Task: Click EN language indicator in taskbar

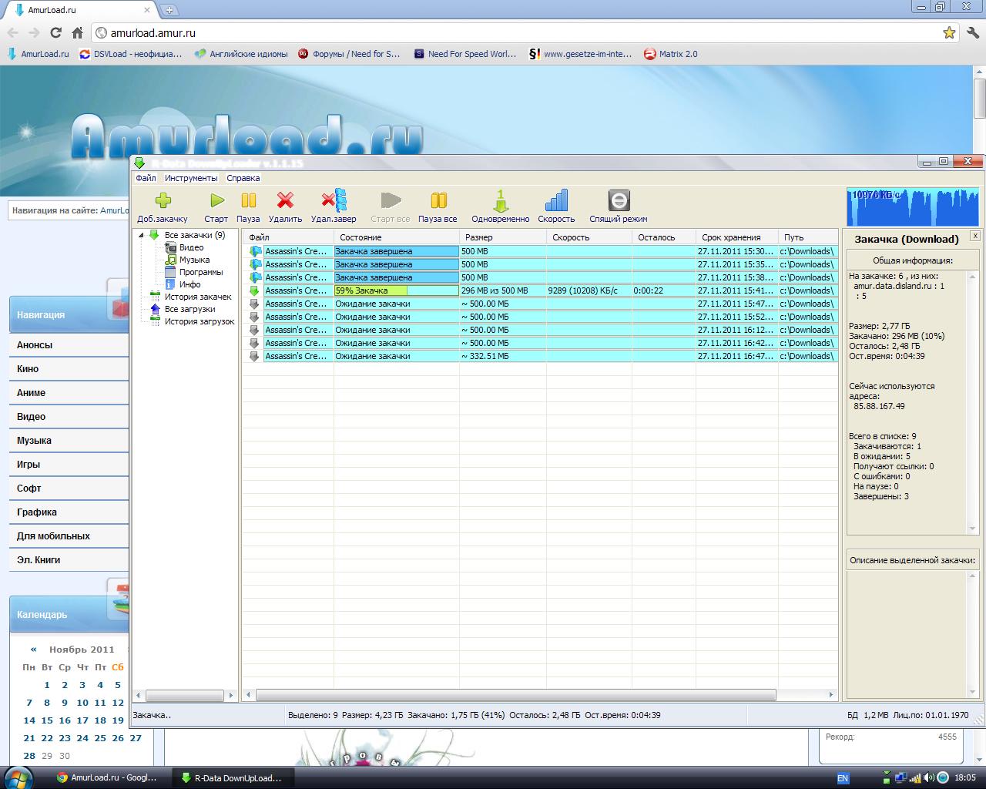Action: coord(843,778)
